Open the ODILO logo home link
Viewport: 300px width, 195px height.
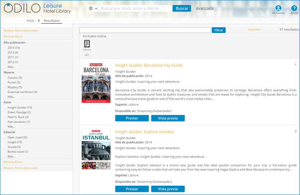37,8
